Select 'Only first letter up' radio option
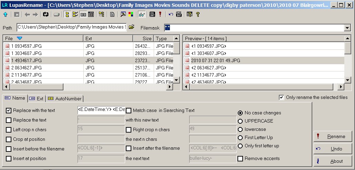Viewport: 355px width, 170px height. pos(240,146)
